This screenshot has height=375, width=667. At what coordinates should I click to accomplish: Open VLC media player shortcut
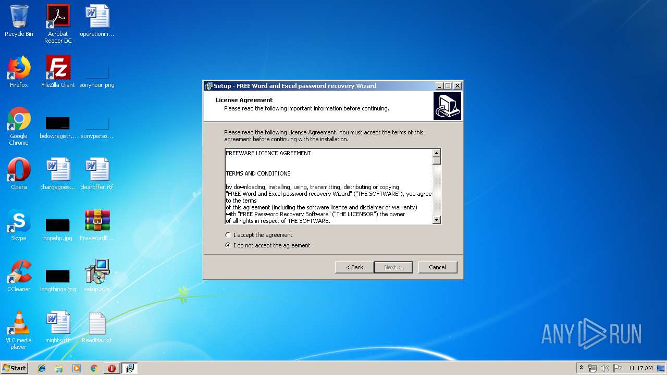(19, 330)
